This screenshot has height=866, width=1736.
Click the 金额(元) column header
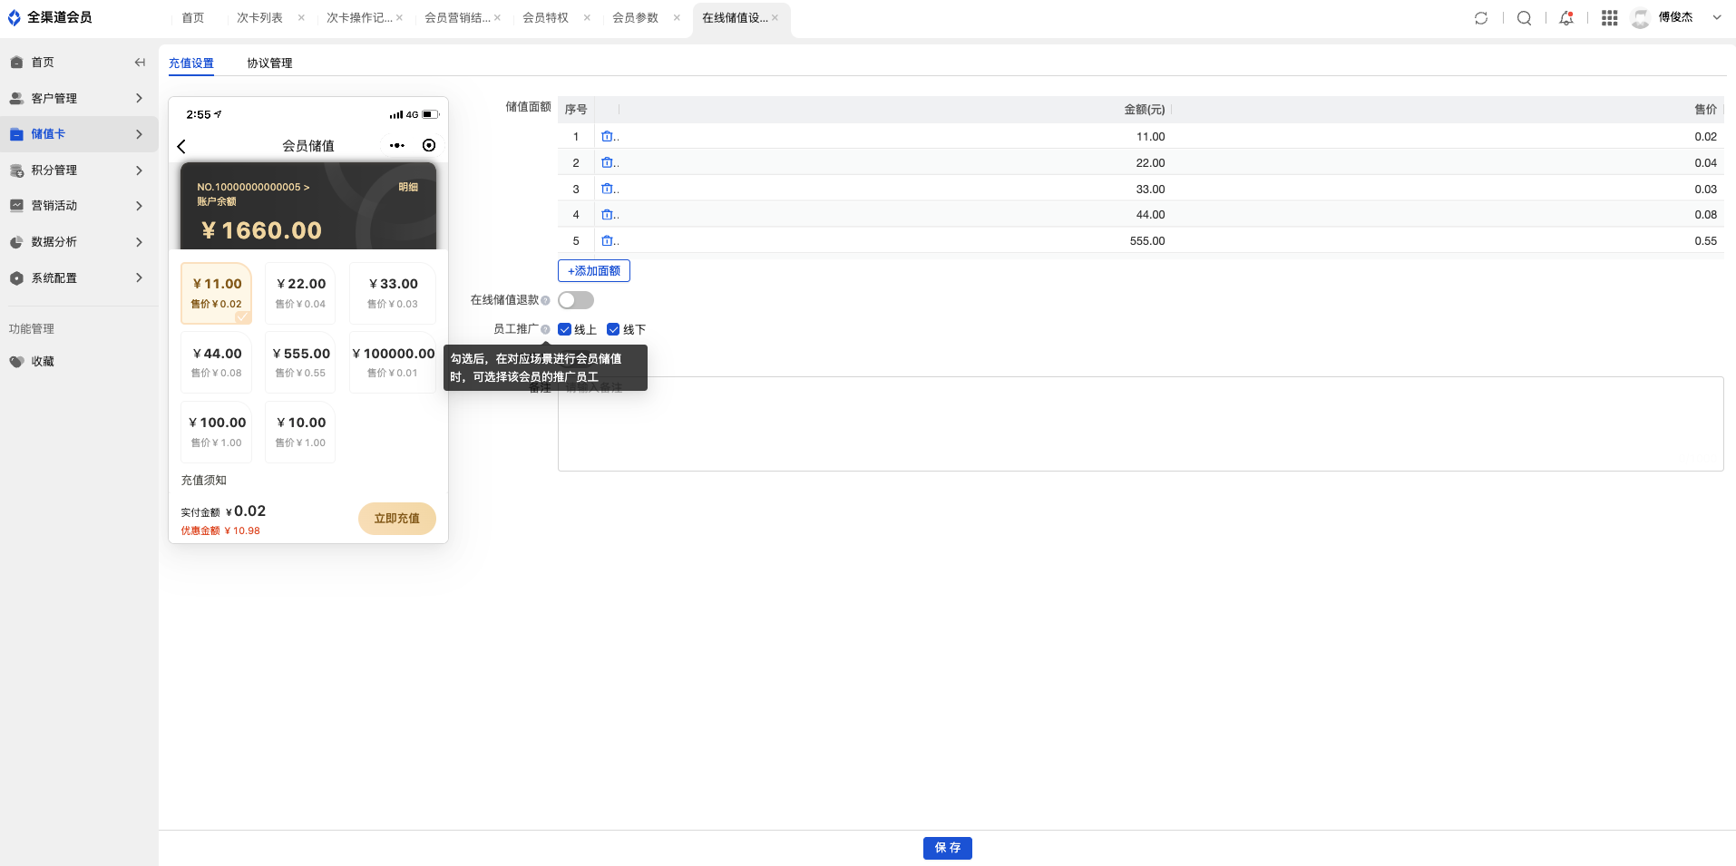pyautogui.click(x=1145, y=110)
